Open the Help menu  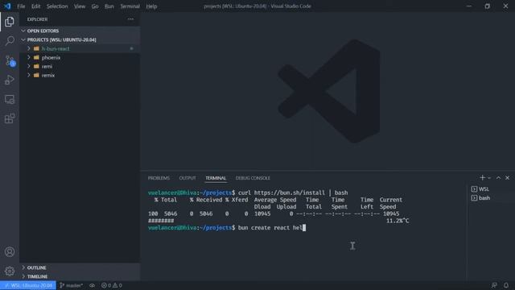[x=151, y=6]
